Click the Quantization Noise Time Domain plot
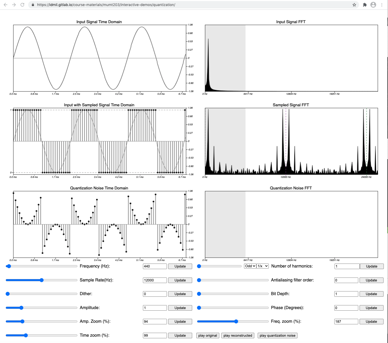This screenshot has width=388, height=343. pos(100,224)
